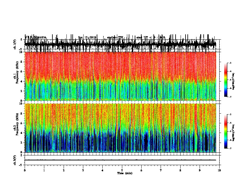Click the 8 kHz tick on ch.2 spectrogram
This screenshot has width=247, height=191.
tap(22, 114)
